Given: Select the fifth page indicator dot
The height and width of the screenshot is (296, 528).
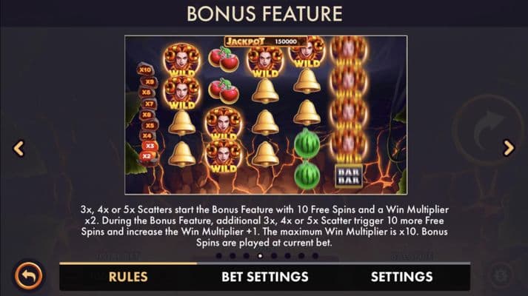Looking at the screenshot, I should (x=274, y=256).
